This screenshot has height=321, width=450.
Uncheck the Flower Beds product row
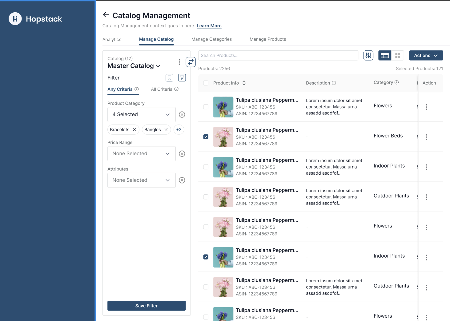(206, 137)
